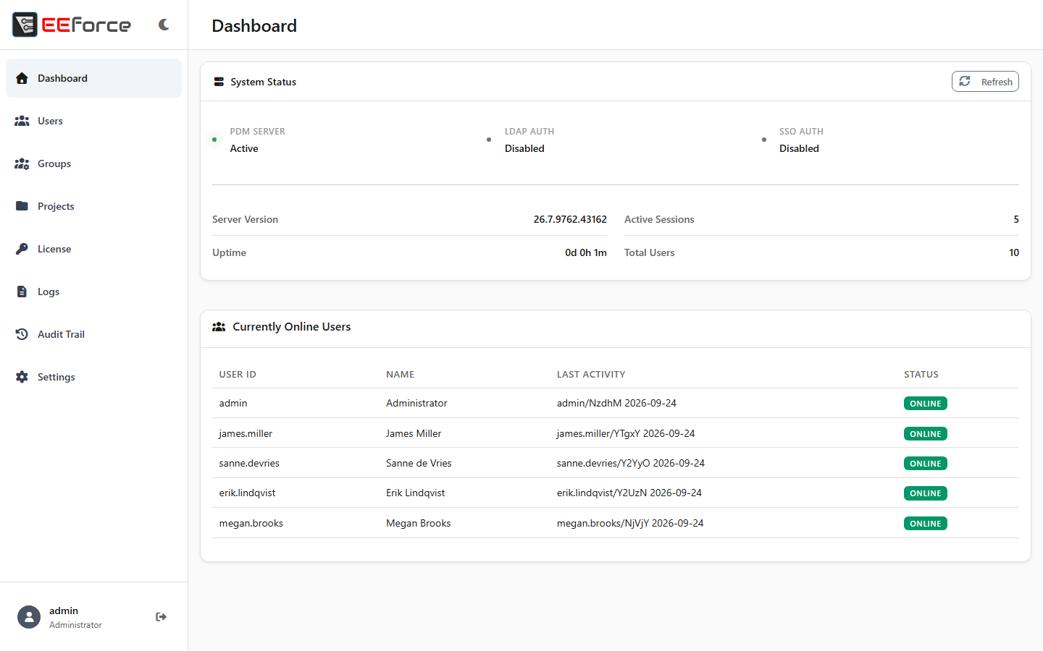Click the Audit Trail history icon

coord(22,334)
